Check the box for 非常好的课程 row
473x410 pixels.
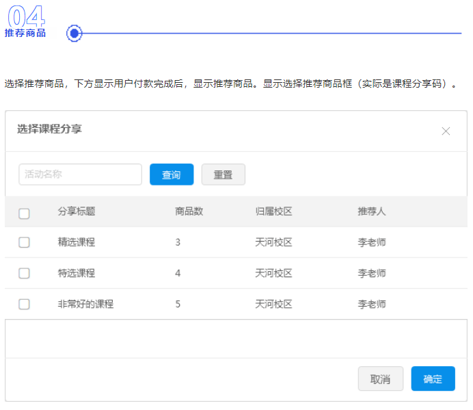click(x=24, y=304)
